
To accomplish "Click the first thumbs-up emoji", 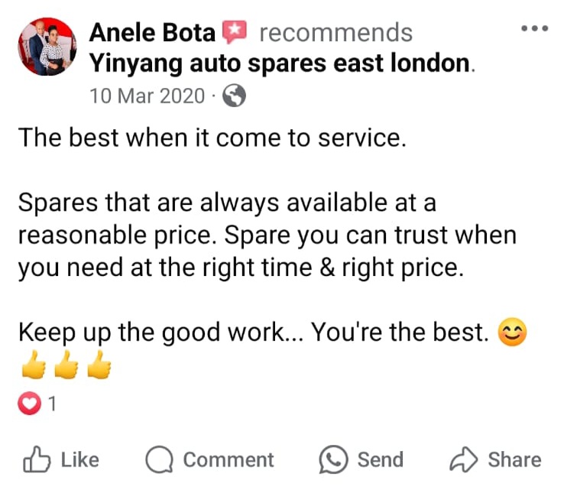I will pos(34,365).
